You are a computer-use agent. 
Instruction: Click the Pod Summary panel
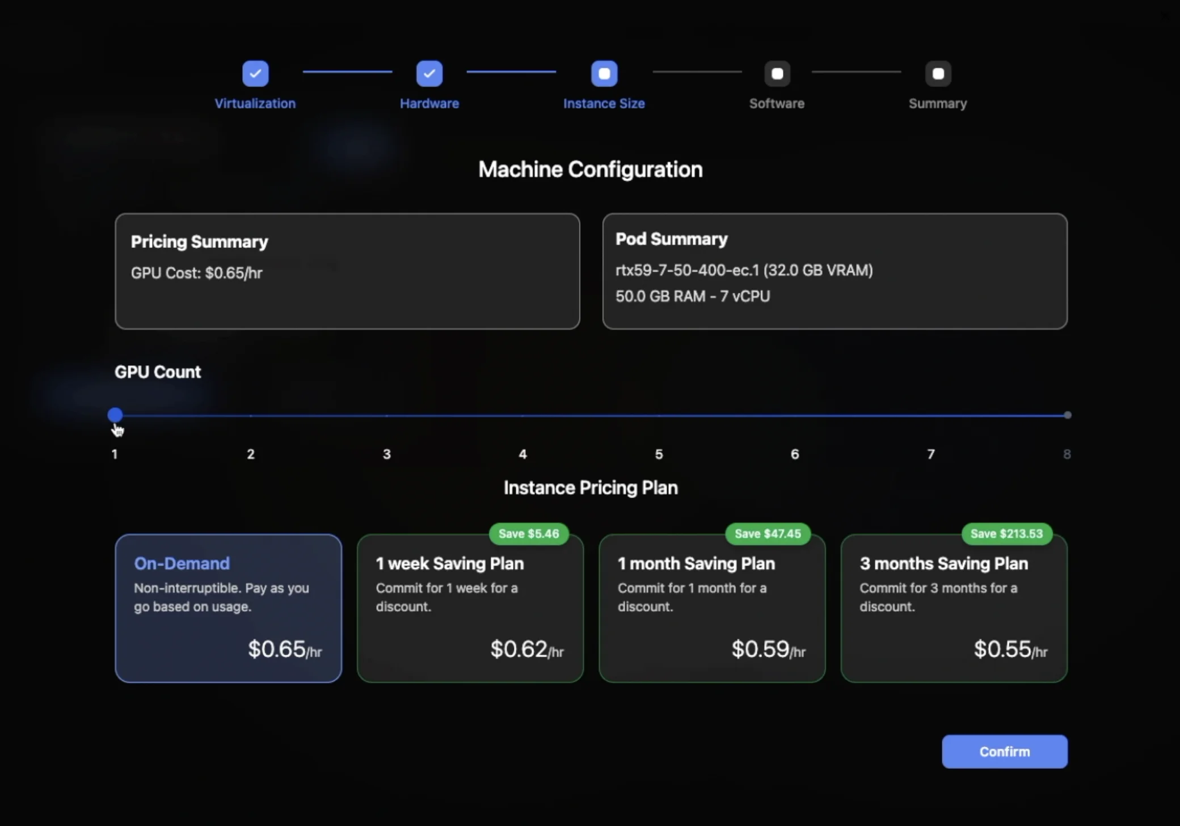tap(835, 271)
